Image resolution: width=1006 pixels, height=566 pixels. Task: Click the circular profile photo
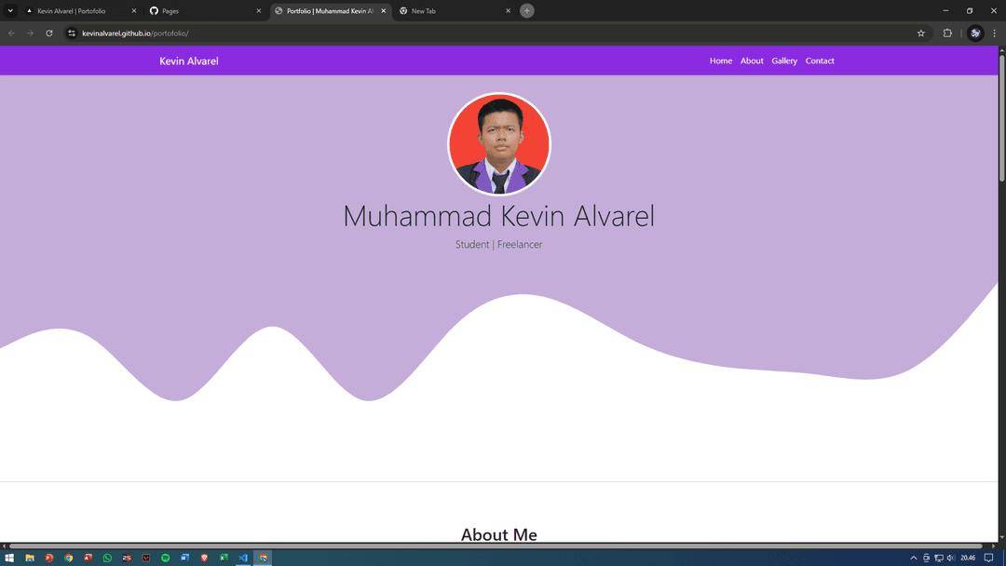(499, 144)
